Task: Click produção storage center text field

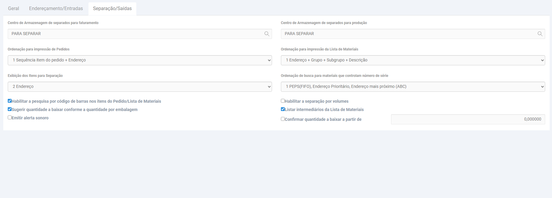Action: point(407,34)
